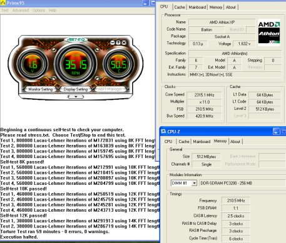The image size is (286, 243).
Task: Open help in the ABIT EQ panel
Action: click(118, 42)
